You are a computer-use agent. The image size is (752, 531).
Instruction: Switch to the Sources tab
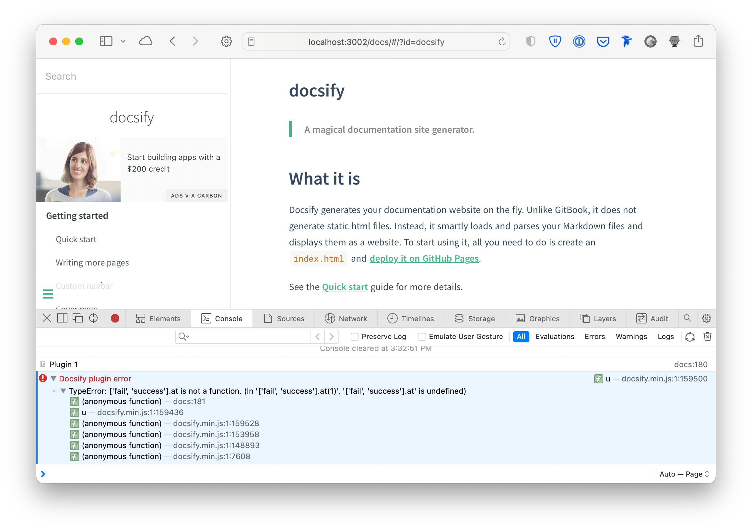(284, 319)
